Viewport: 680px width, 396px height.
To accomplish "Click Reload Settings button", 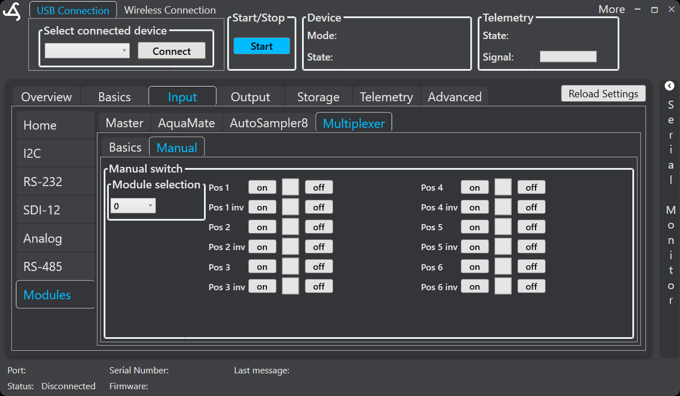I will 603,94.
